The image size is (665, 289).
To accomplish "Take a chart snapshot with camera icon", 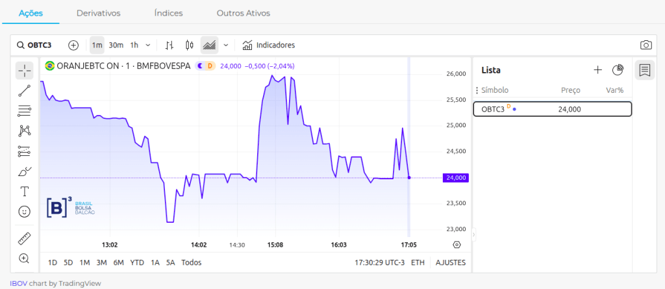I will (x=646, y=45).
